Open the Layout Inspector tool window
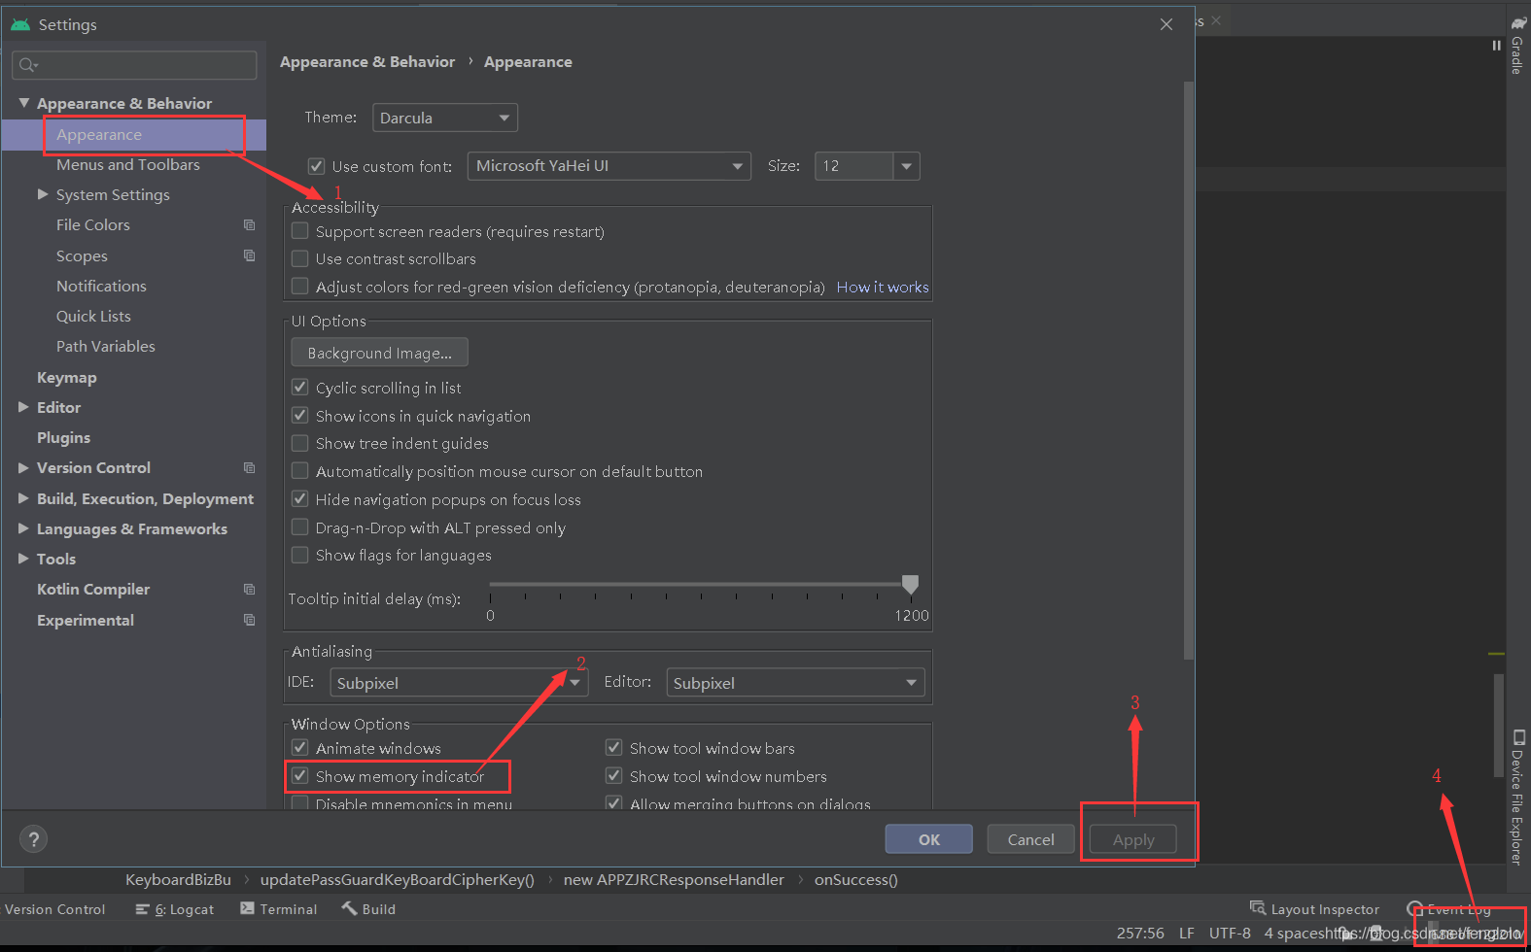 point(1314,909)
